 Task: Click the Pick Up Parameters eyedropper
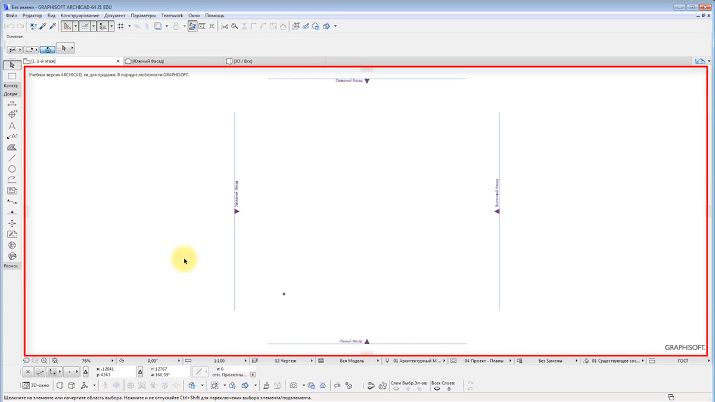tap(43, 26)
